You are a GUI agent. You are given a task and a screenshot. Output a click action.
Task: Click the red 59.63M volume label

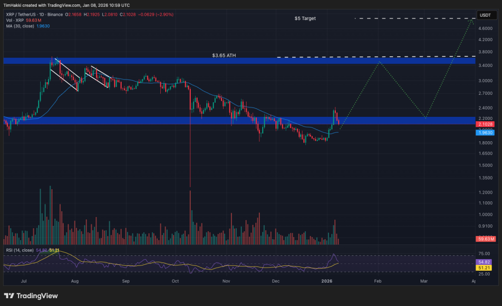[485, 240]
